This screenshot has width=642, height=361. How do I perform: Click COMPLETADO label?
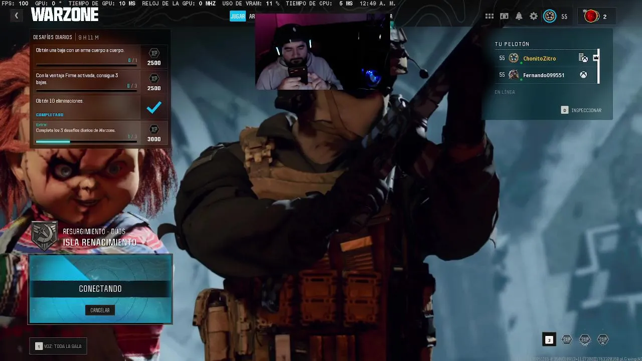[50, 115]
